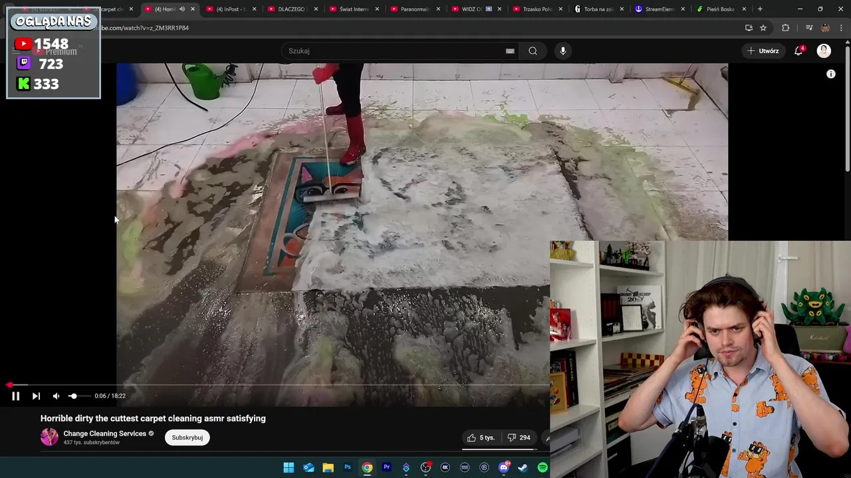
Task: Open YouTube notifications bell
Action: [x=798, y=51]
